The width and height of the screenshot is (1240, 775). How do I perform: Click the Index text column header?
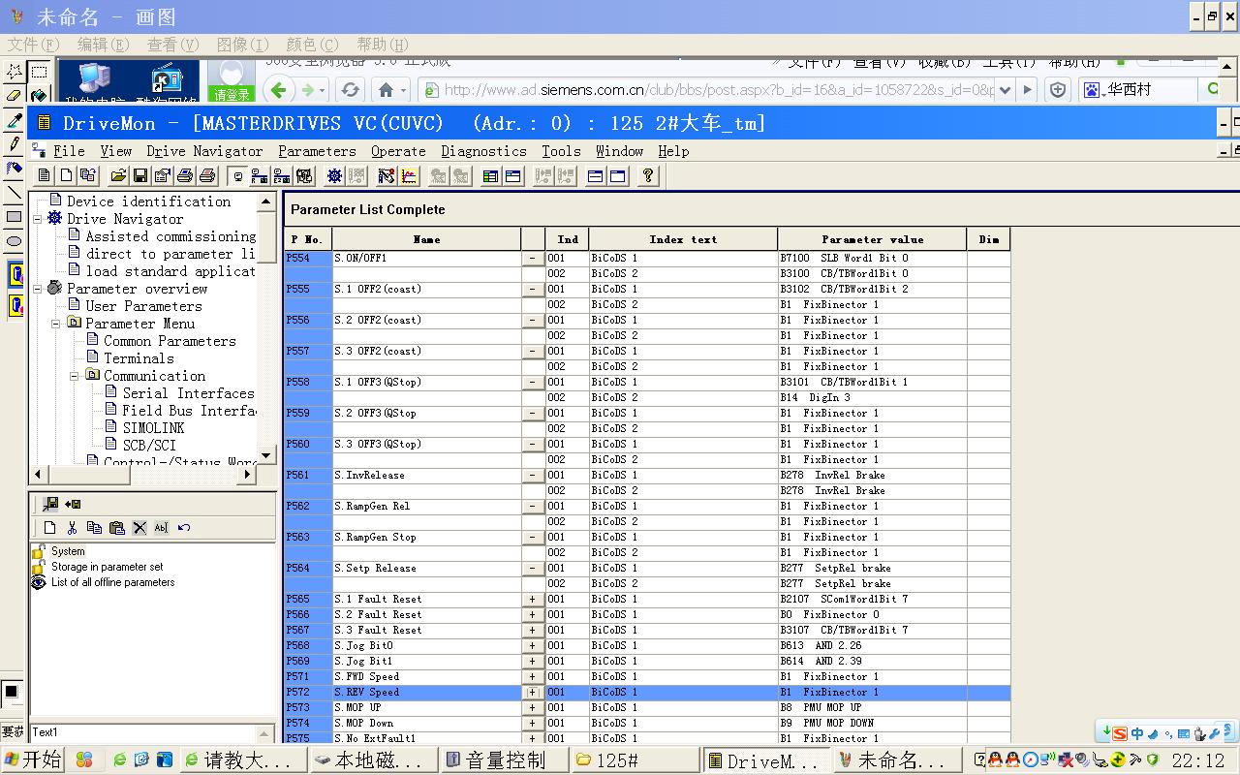683,239
